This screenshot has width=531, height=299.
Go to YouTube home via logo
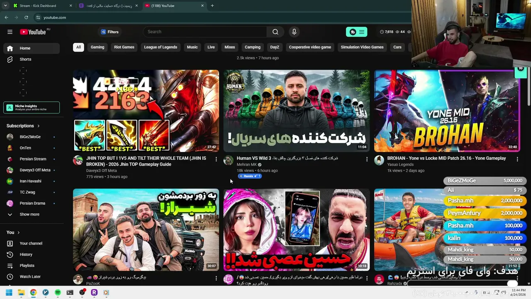click(33, 32)
